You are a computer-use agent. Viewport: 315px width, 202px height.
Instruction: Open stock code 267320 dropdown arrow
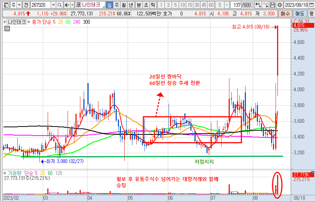53,5
